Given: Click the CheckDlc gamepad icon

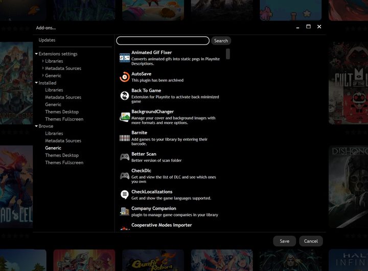Looking at the screenshot, I should pyautogui.click(x=124, y=176).
